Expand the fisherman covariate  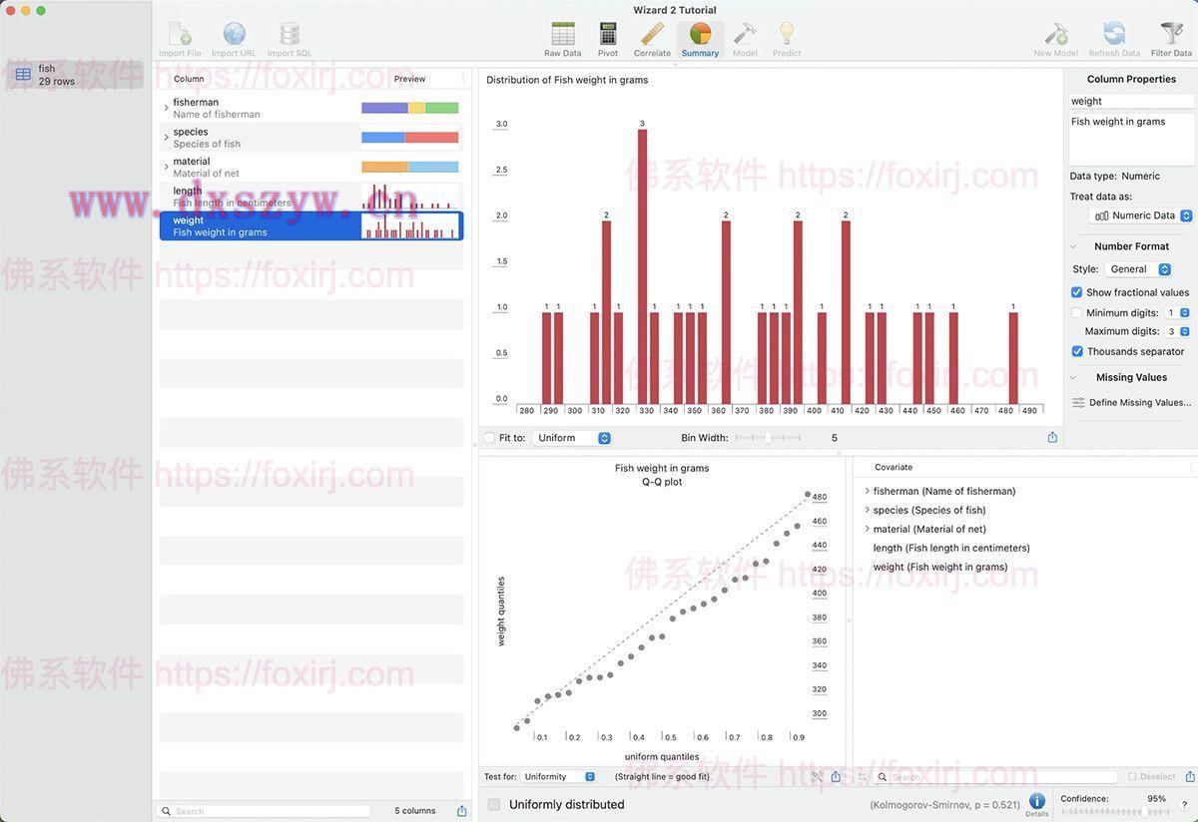click(867, 491)
